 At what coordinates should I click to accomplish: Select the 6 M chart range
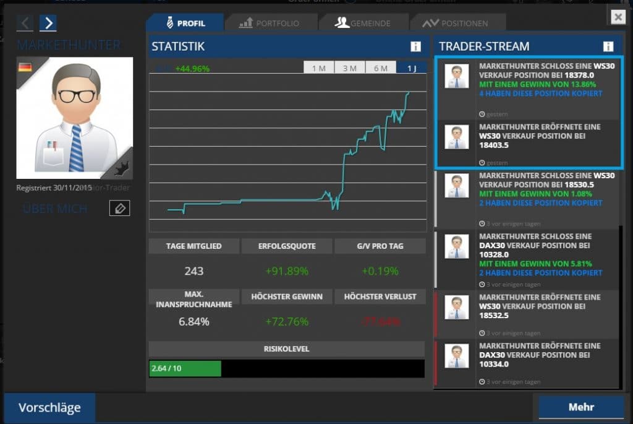pyautogui.click(x=380, y=68)
